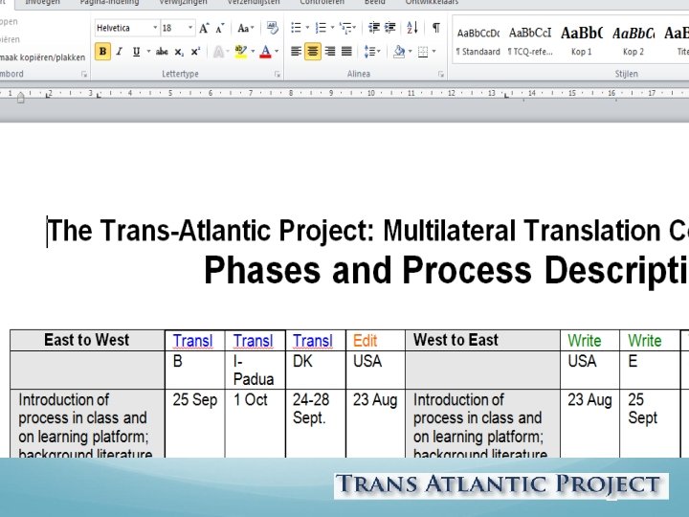Shrink font size icon
This screenshot has width=689, height=517.
tap(220, 28)
